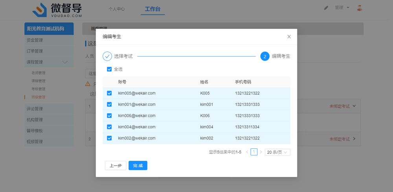
Task: Click the step 2 编辑考生 circle
Action: point(265,56)
